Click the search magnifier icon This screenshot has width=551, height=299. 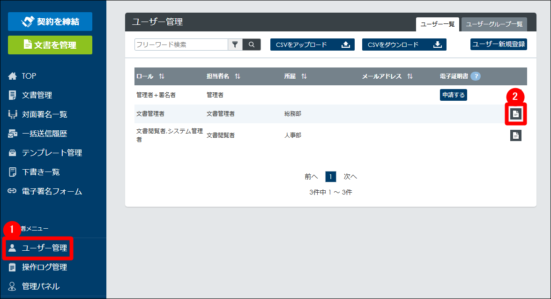[252, 45]
